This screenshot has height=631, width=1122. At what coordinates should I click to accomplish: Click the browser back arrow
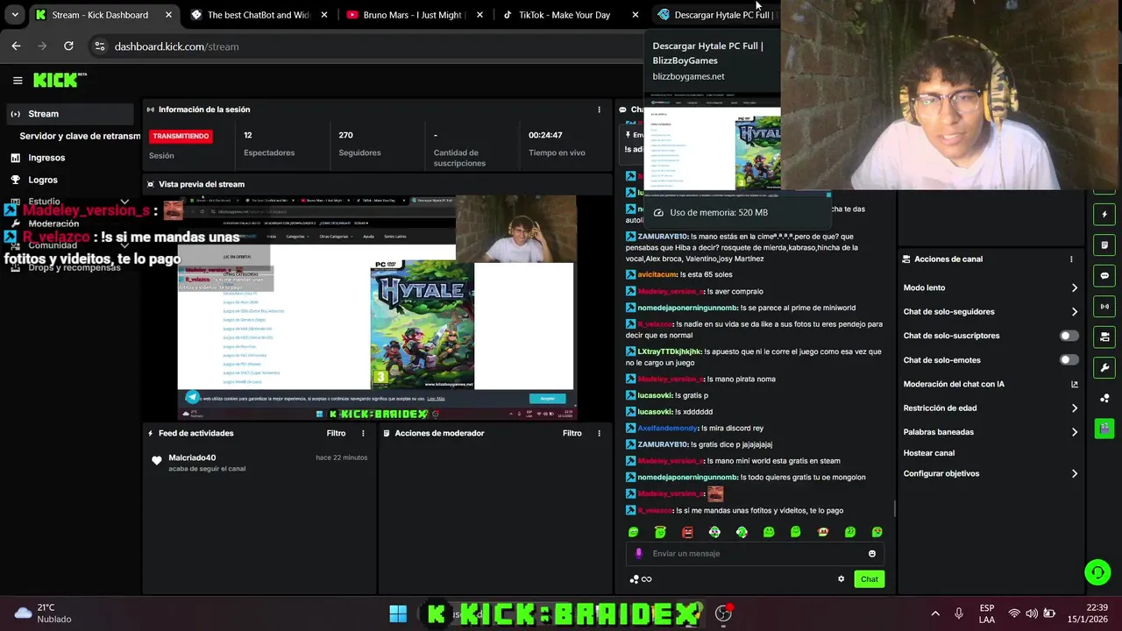16,46
